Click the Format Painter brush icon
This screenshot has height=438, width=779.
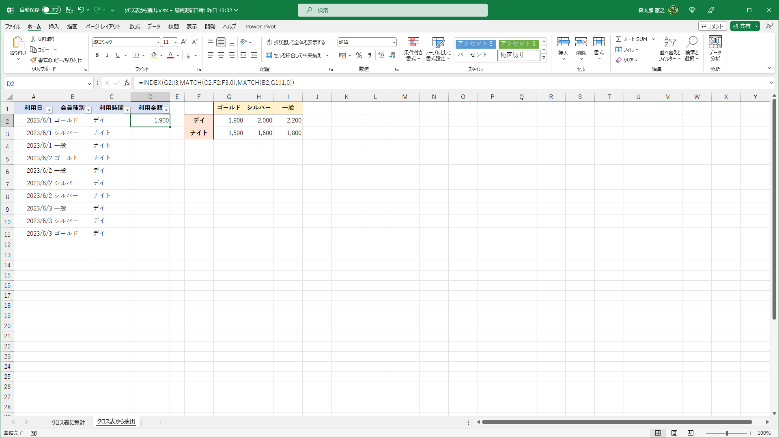[33, 60]
